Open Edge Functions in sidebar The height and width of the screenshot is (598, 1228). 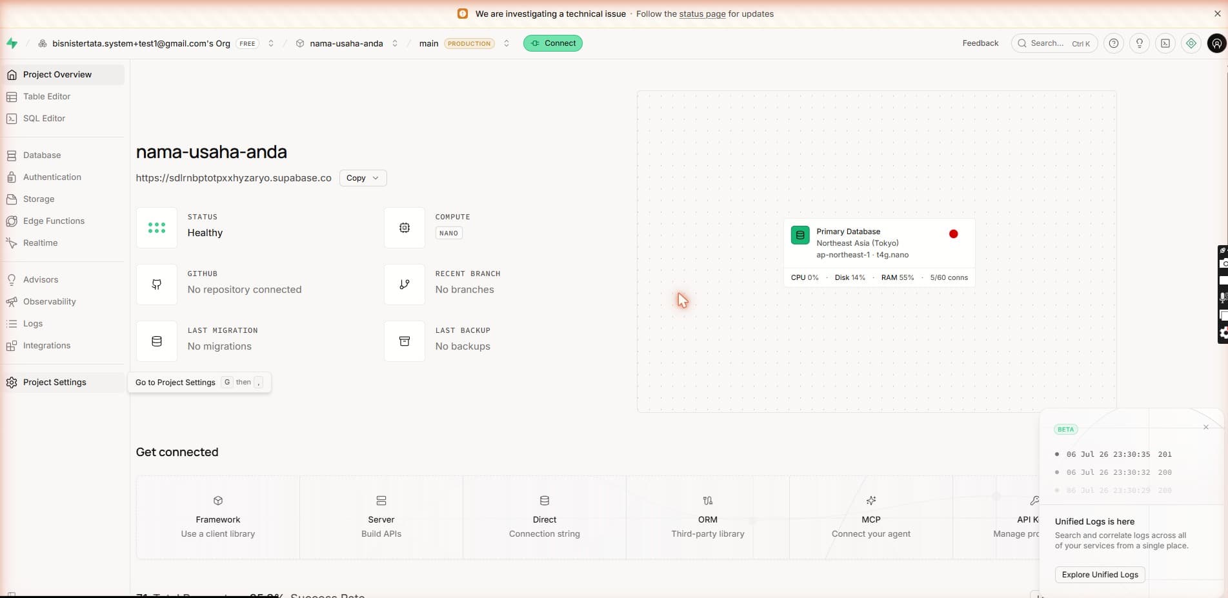(x=63, y=221)
